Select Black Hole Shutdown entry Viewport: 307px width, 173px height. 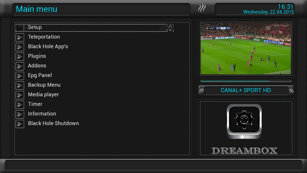(x=53, y=123)
